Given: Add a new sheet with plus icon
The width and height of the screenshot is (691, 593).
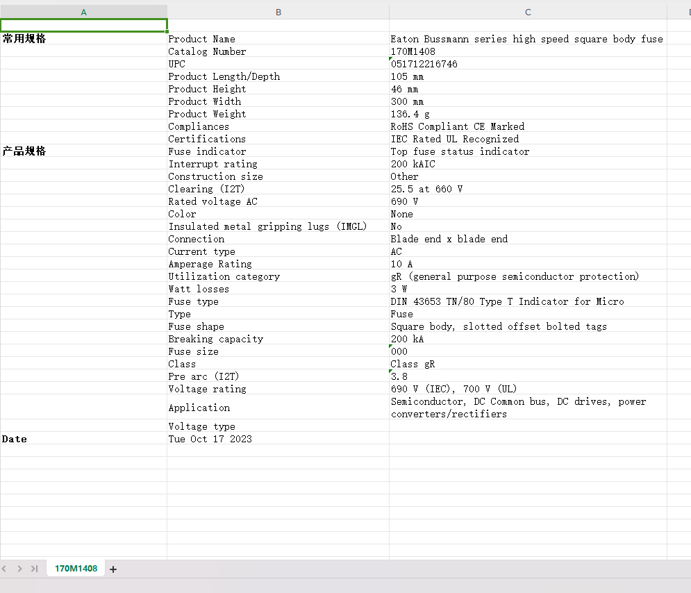Looking at the screenshot, I should (x=113, y=569).
